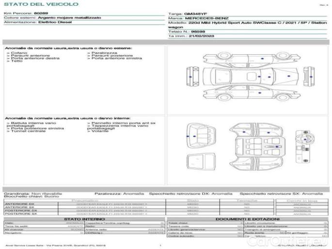Image resolution: width=332 pixels, height=249 pixels.
Task: Click the center tunnel marker in interior diagram
Action: [x=277, y=147]
